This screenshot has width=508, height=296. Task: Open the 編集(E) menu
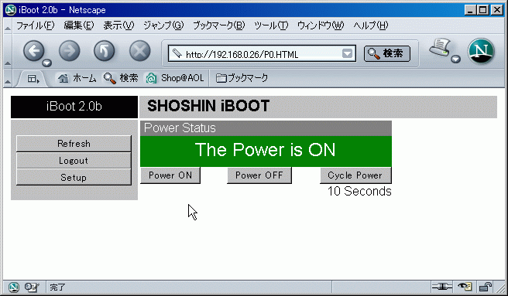(79, 26)
